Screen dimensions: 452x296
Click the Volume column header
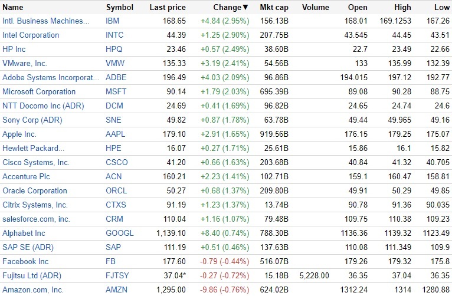tap(316, 8)
